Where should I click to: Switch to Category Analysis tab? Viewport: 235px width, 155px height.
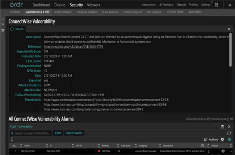click(x=87, y=12)
